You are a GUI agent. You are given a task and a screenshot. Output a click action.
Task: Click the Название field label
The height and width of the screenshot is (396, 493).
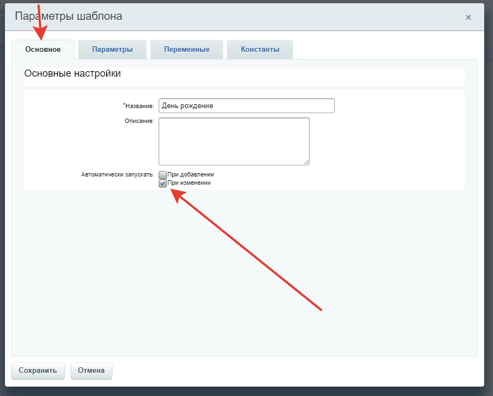click(x=140, y=106)
